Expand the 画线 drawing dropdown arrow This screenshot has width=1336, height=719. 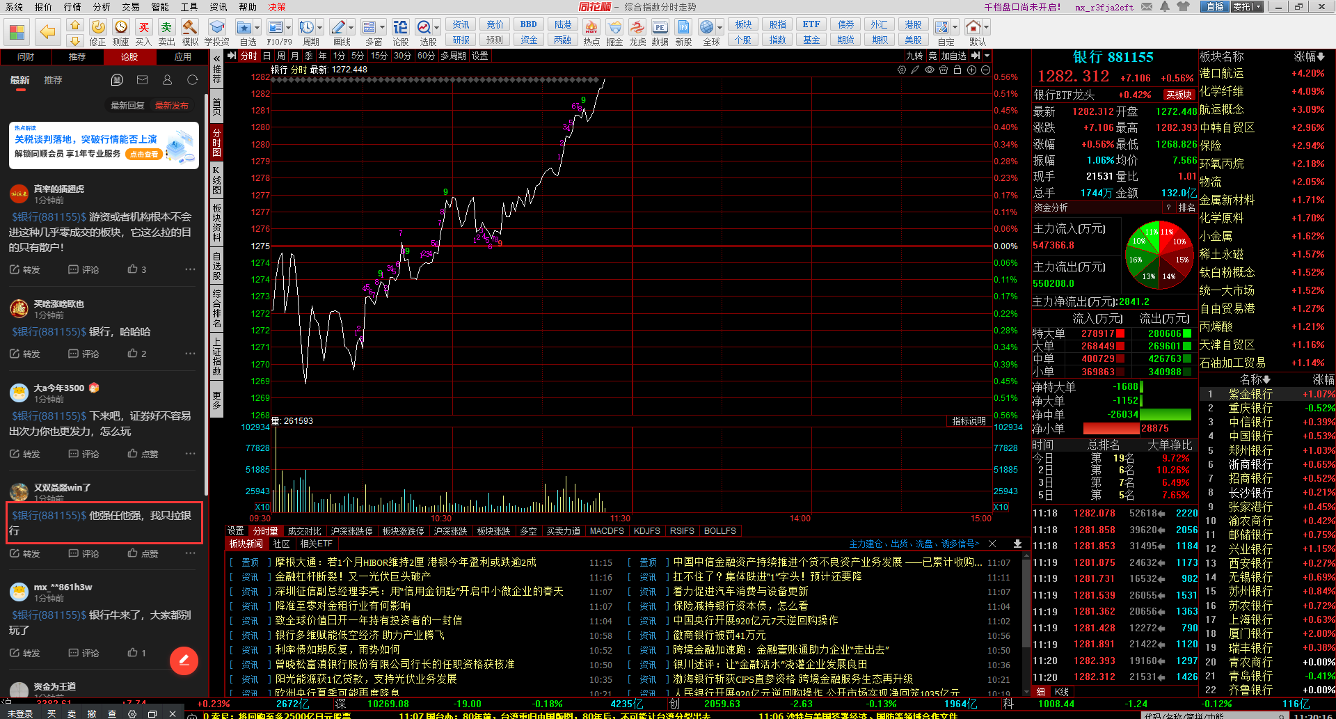point(351,28)
